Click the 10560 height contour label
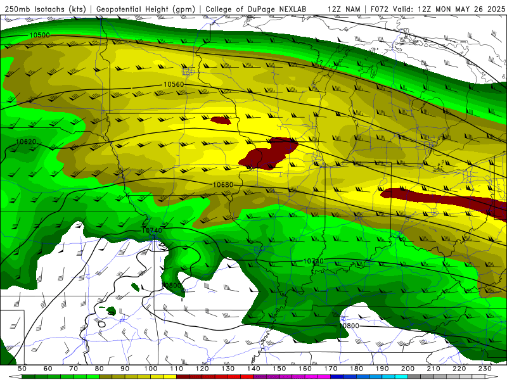The height and width of the screenshot is (380, 507). [x=174, y=84]
